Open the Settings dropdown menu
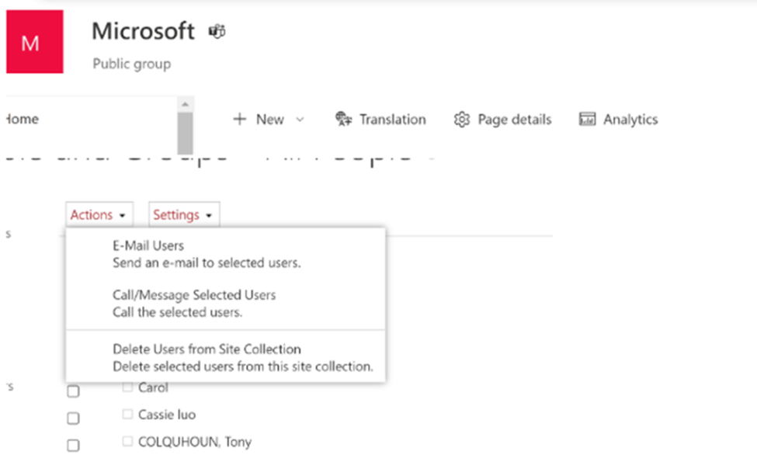757x455 pixels. click(x=184, y=214)
